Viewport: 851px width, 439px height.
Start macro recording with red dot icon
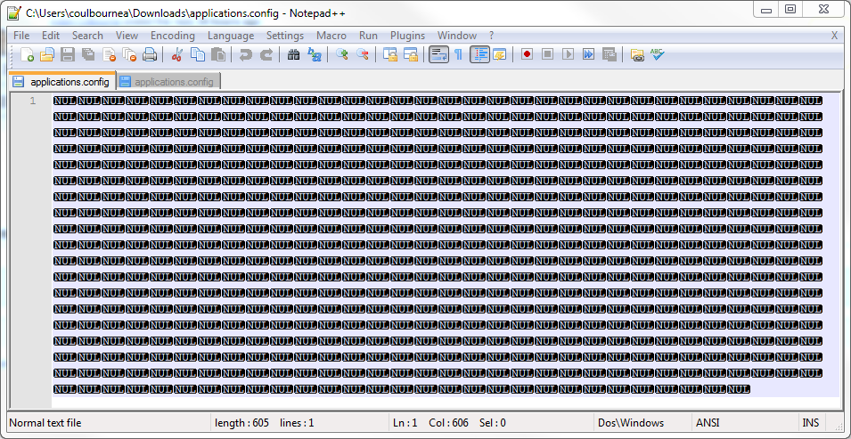pyautogui.click(x=527, y=54)
